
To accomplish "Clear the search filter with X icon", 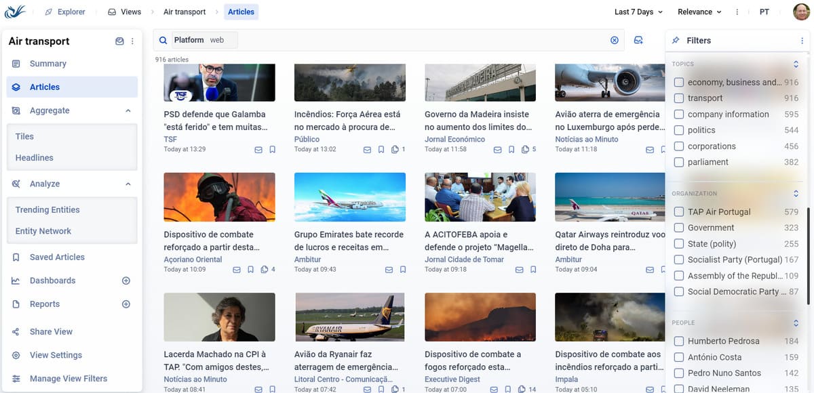I will 615,41.
